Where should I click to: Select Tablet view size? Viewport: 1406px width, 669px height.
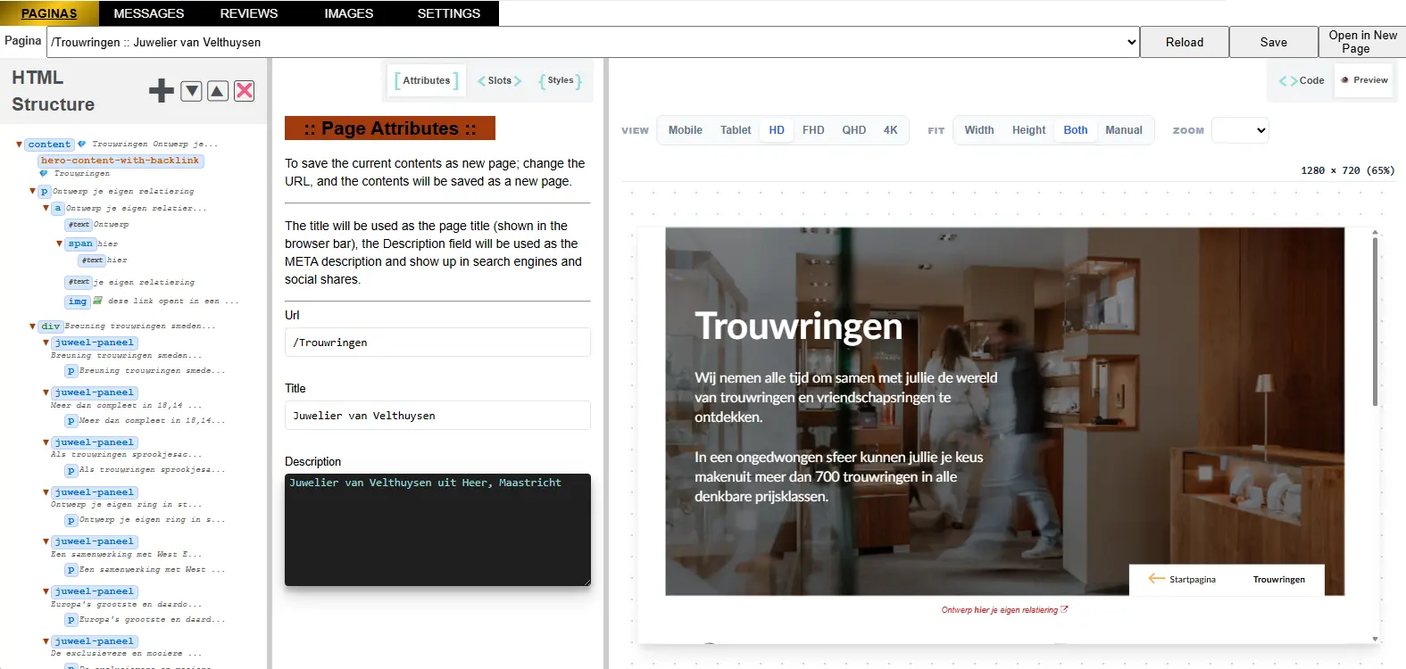(736, 130)
